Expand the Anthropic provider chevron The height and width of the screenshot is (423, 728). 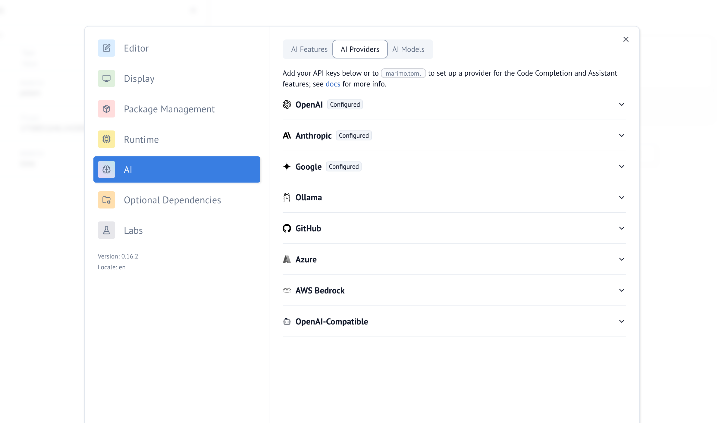click(x=621, y=136)
